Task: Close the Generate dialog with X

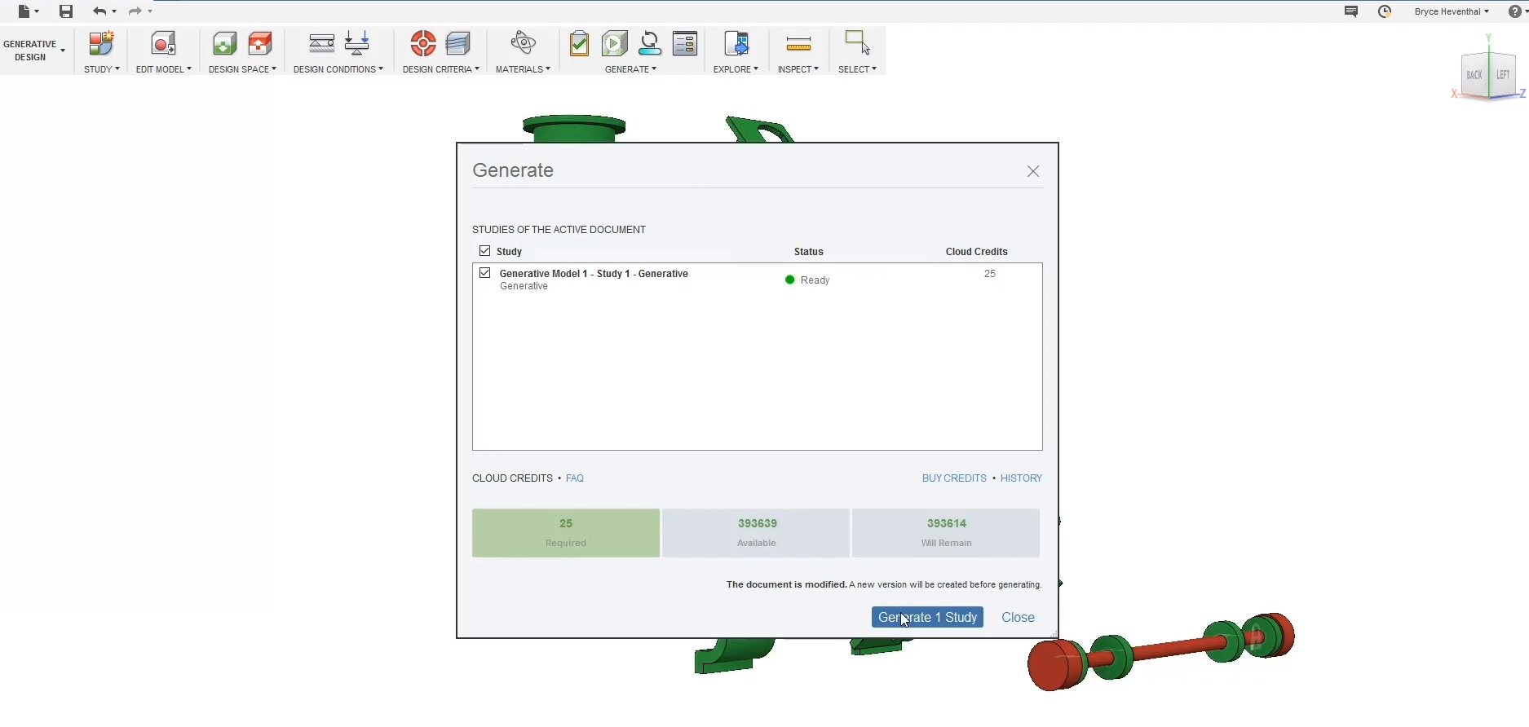Action: point(1033,171)
